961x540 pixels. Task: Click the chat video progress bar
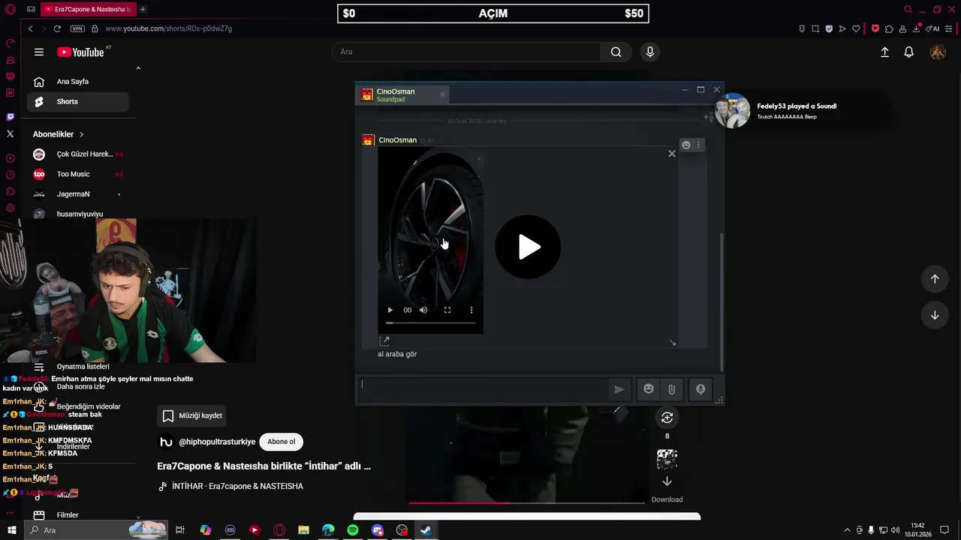click(431, 322)
